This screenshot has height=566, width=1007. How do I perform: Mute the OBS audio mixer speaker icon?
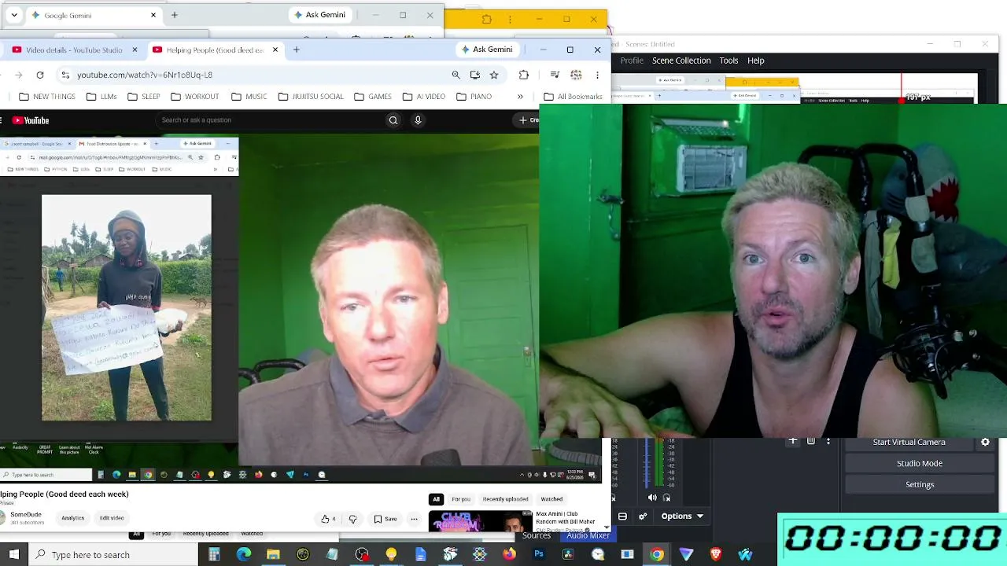pos(652,497)
